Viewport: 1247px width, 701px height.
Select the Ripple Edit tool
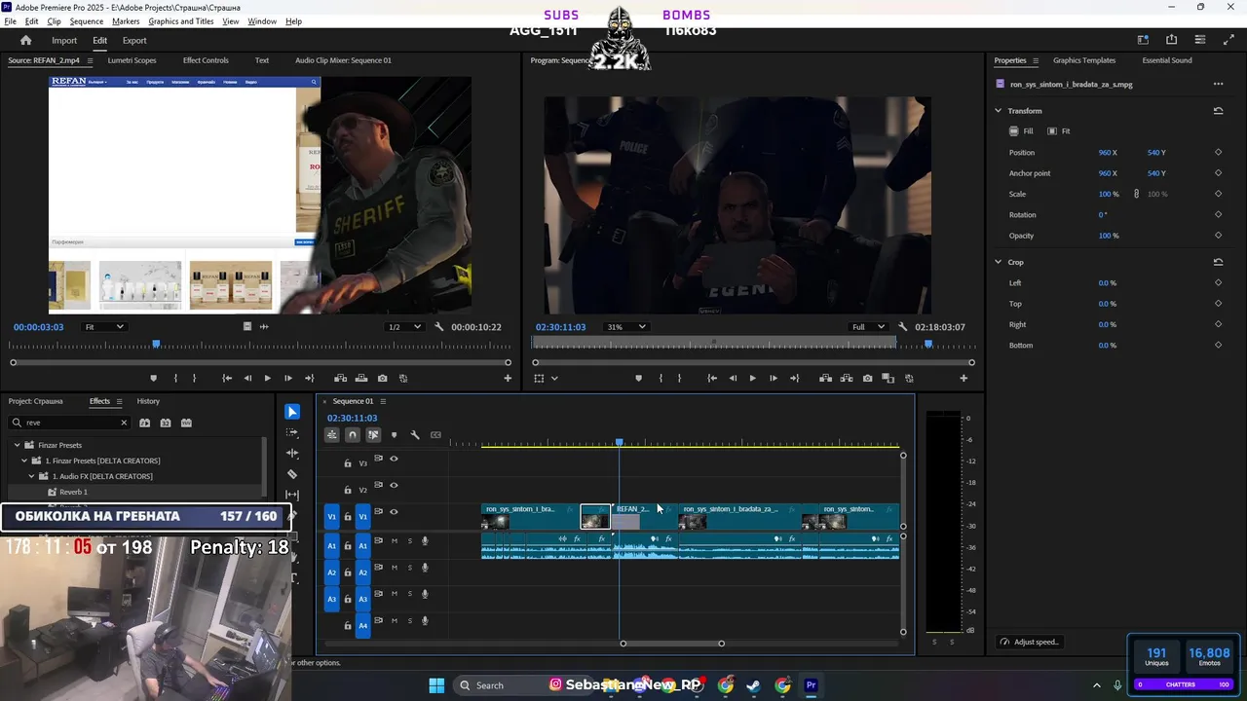click(x=292, y=453)
